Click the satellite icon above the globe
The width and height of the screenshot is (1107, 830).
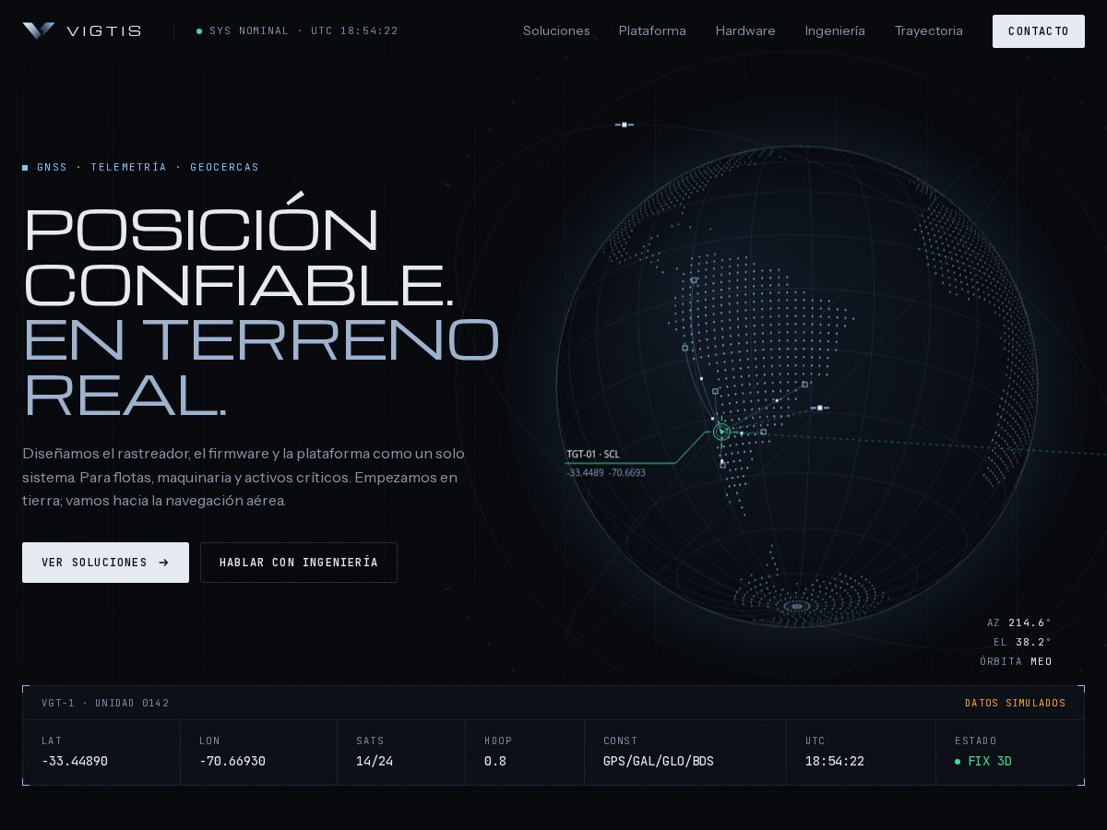pyautogui.click(x=625, y=125)
